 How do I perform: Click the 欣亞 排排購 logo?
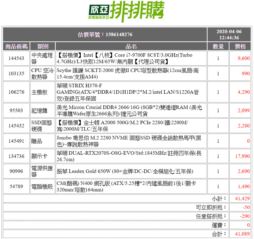[127, 11]
